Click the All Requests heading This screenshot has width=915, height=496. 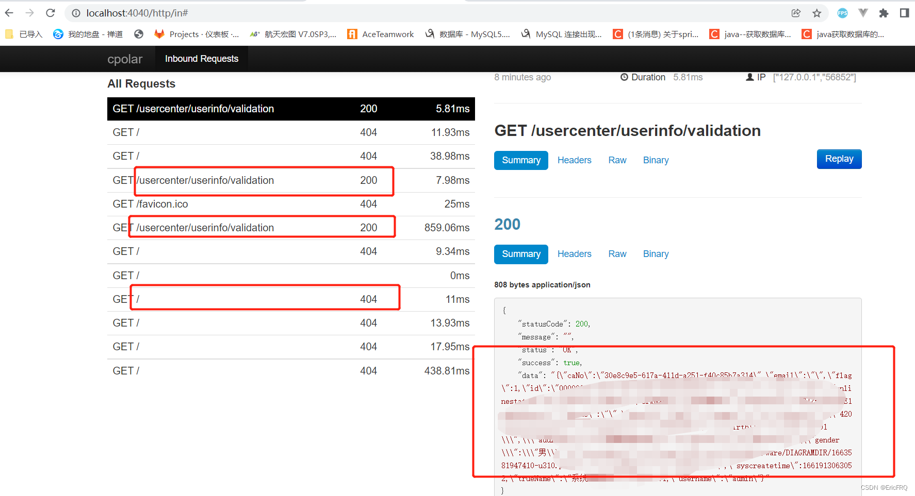point(141,84)
